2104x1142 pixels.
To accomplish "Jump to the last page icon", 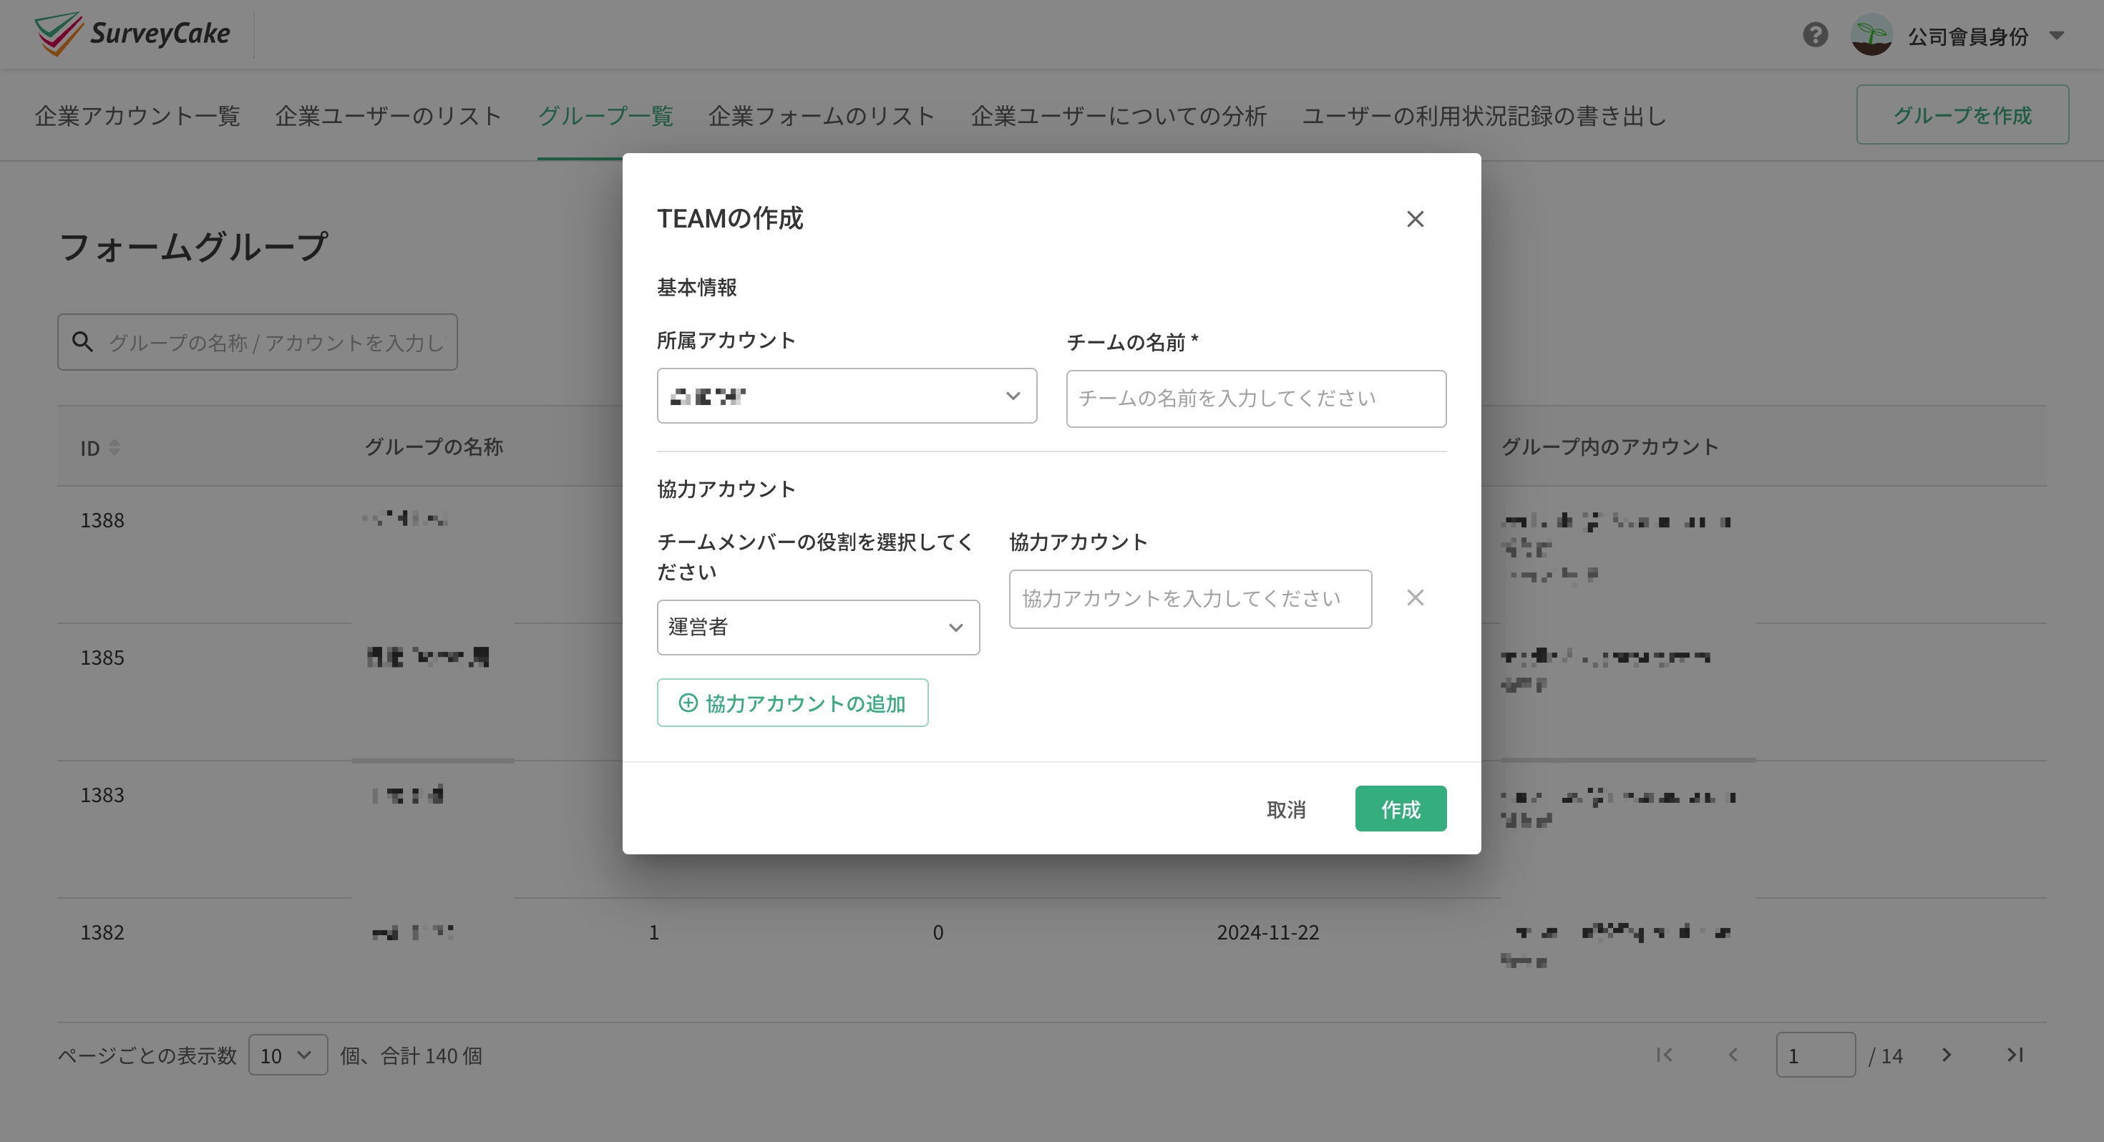I will click(2015, 1055).
